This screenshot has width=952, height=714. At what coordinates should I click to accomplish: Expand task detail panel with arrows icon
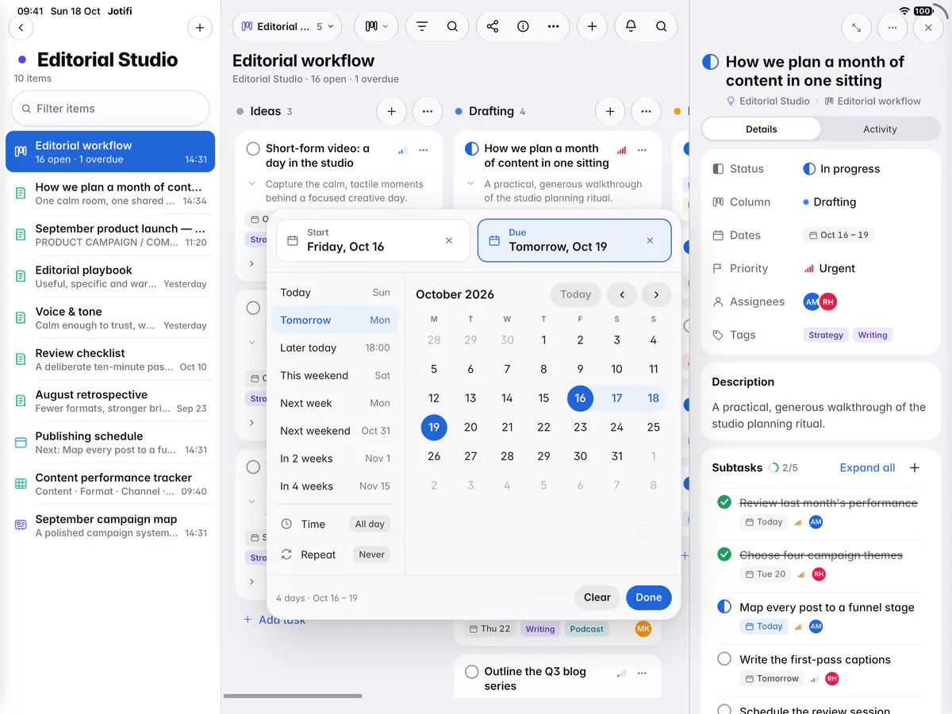coord(856,28)
